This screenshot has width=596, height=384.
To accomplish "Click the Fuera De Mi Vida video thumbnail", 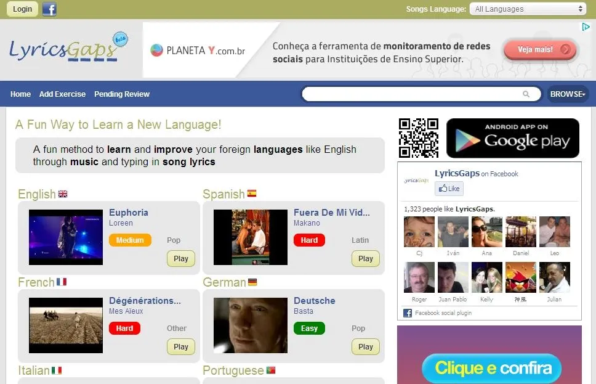I will (251, 237).
